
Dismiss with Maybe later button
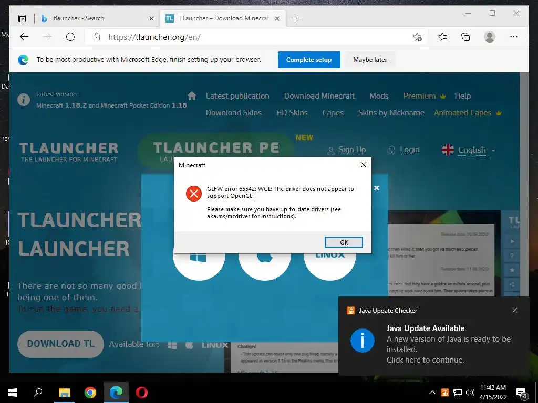tap(370, 60)
